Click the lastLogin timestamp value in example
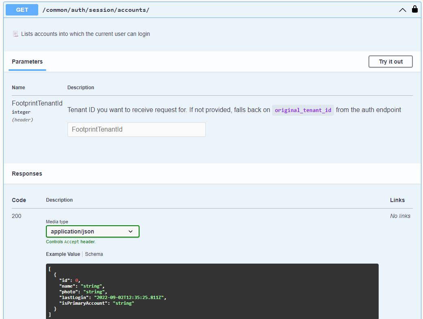 [129, 297]
